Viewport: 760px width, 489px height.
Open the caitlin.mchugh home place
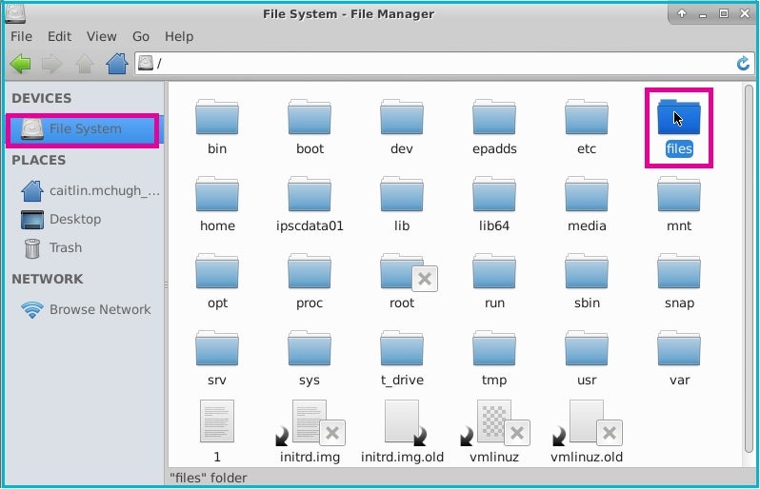point(104,190)
